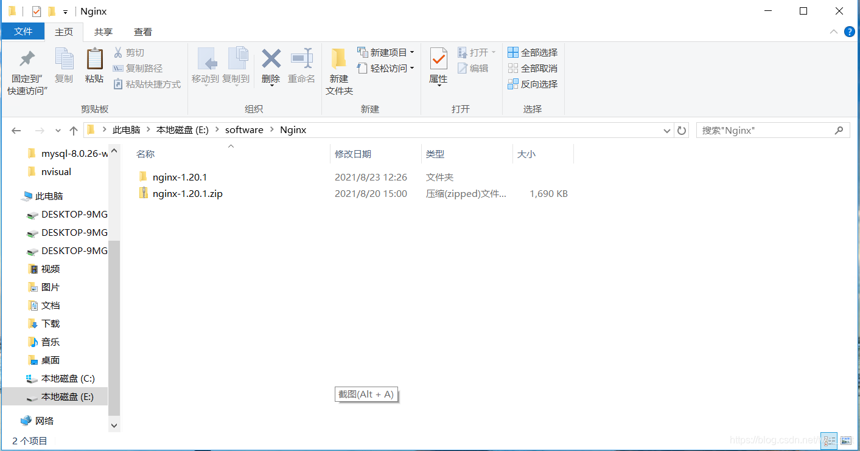This screenshot has height=451, width=860.
Task: Click 本地磁盘 (E:) in the address path
Action: 183,130
